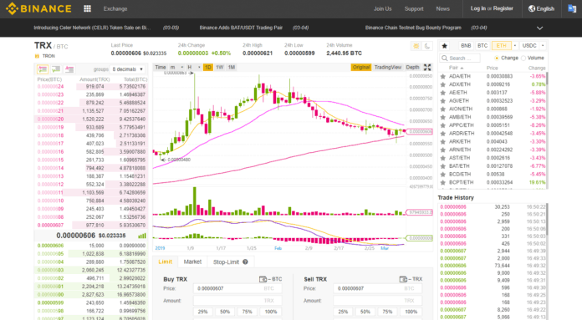The image size is (582, 320).
Task: Set buy amount to 100%
Action: pos(271,312)
